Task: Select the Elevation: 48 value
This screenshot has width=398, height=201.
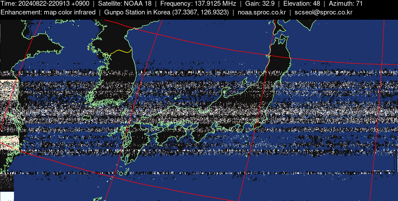Action: click(302, 4)
